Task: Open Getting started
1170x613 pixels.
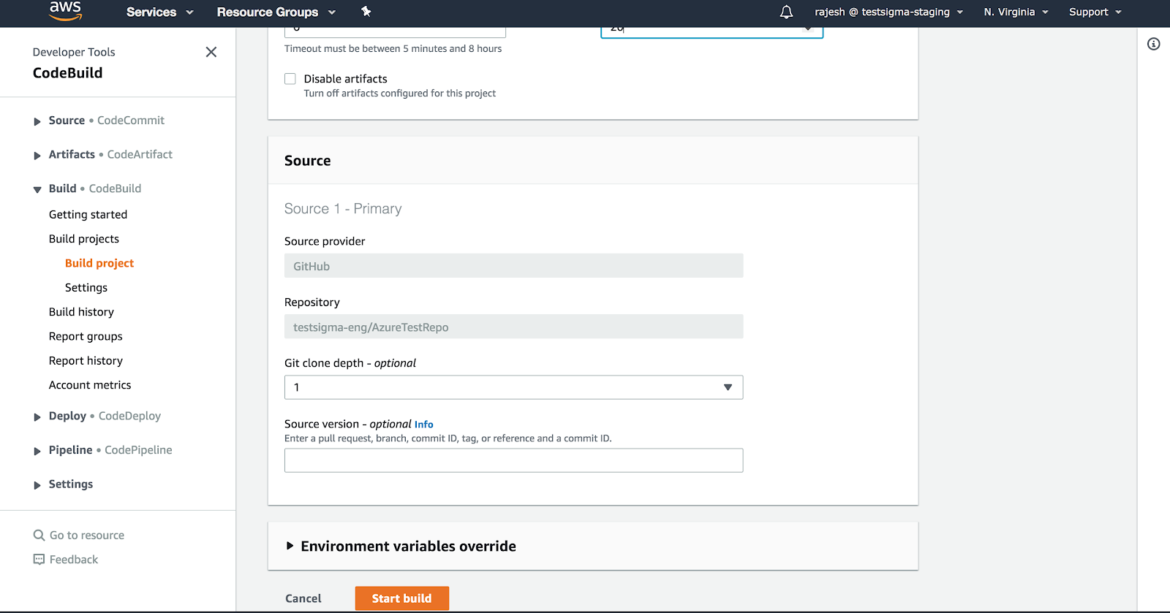Action: [88, 214]
